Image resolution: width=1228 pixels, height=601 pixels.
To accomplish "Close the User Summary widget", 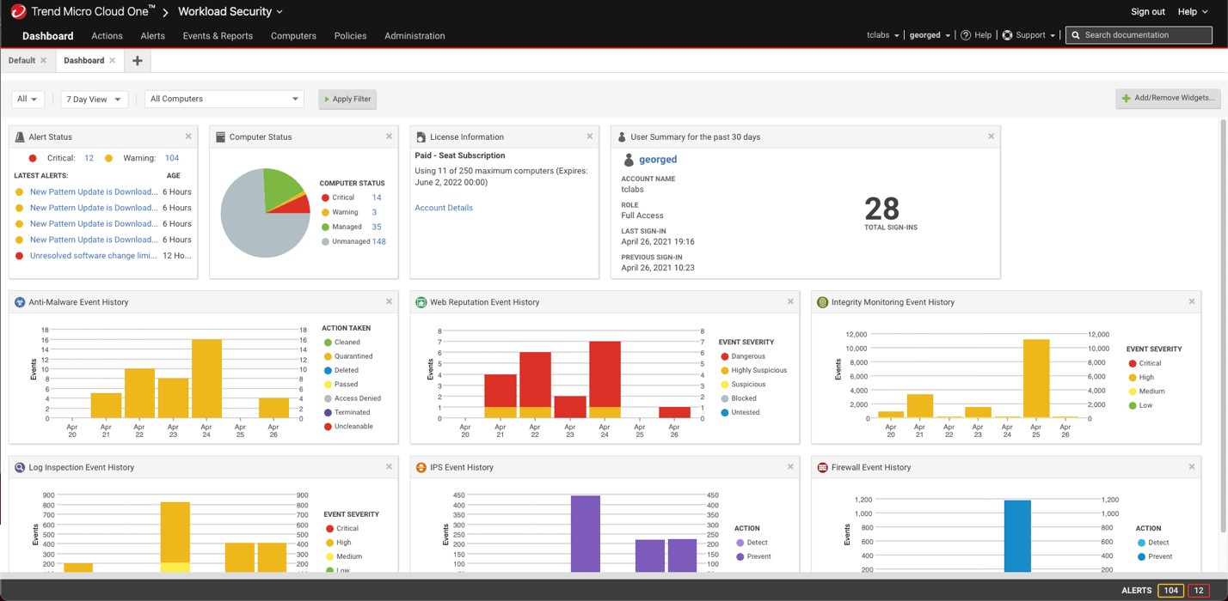I will 991,137.
